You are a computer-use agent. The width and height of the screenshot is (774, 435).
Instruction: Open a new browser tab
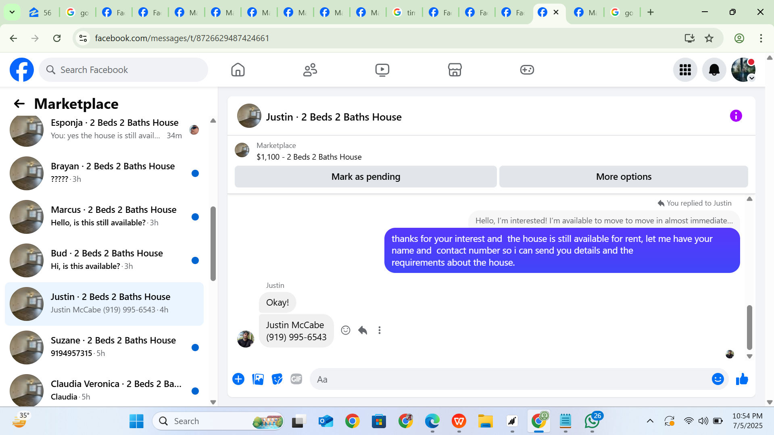650,12
